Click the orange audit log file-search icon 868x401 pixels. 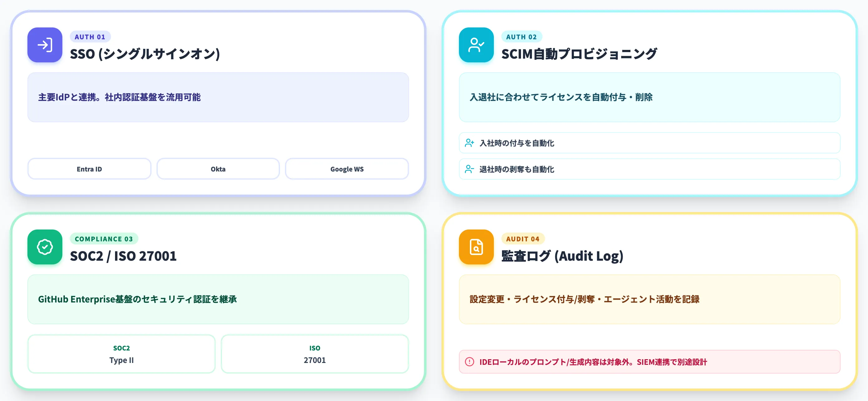[x=476, y=247]
